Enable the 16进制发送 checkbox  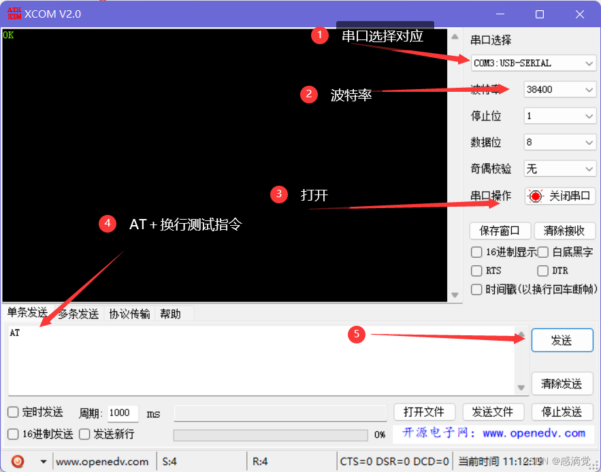click(13, 434)
